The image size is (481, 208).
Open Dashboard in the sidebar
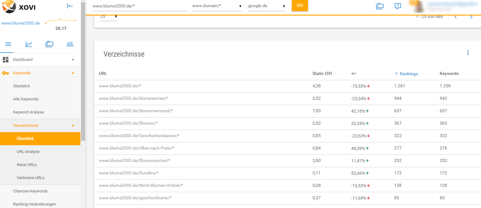[x=23, y=60]
